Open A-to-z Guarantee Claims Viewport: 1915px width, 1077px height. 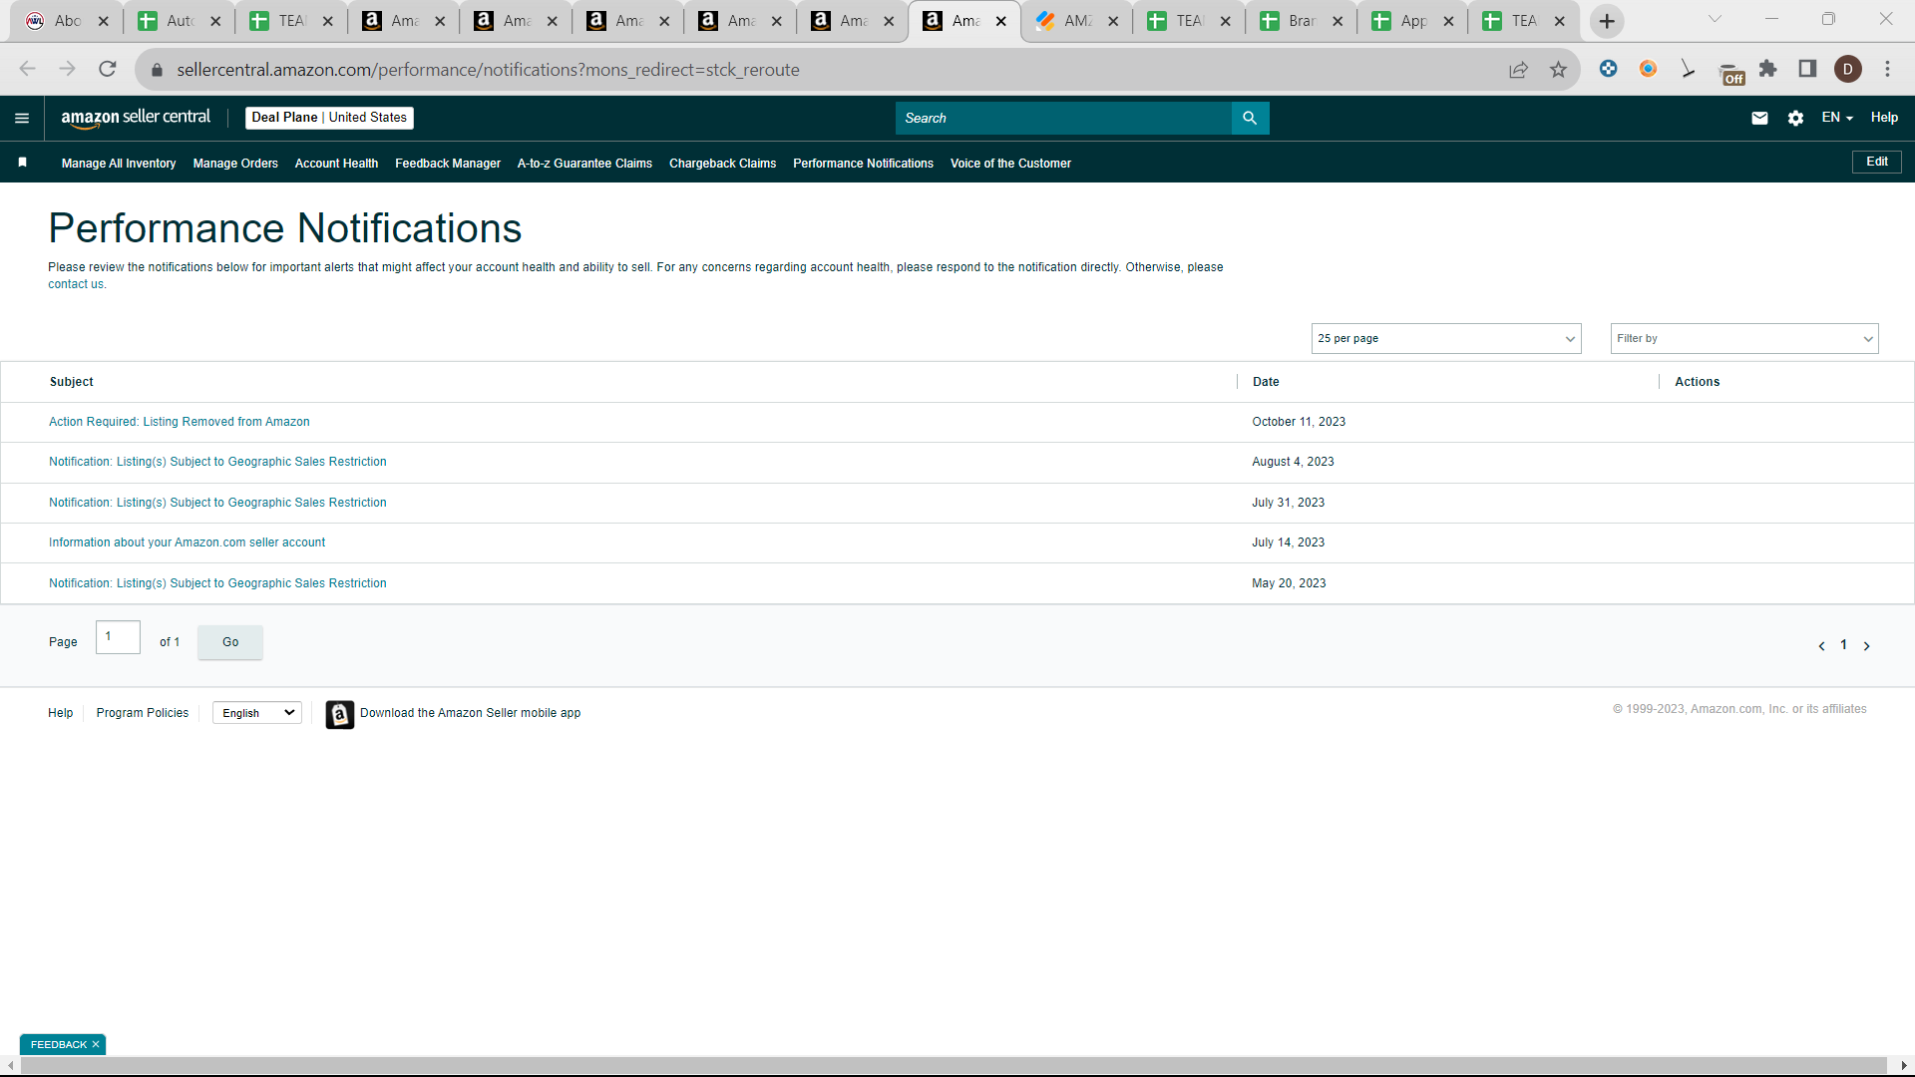[x=584, y=164]
